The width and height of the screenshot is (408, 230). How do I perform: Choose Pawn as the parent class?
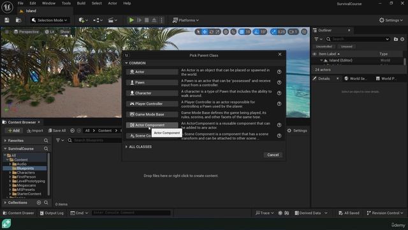pos(152,82)
